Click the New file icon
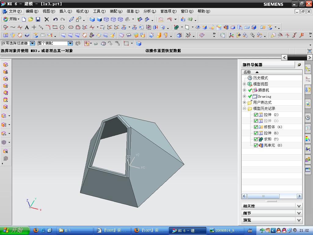The width and height of the screenshot is (313, 235). (x=24, y=19)
